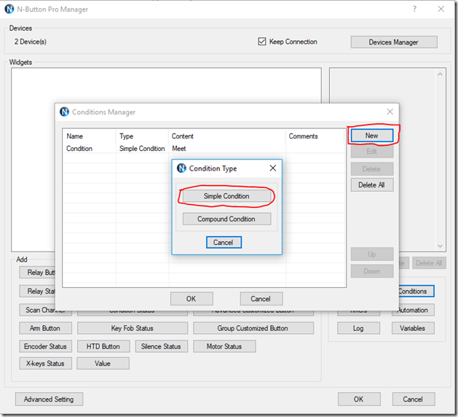Image resolution: width=458 pixels, height=417 pixels.
Task: Open the Conditions button in main window
Action: [416, 292]
